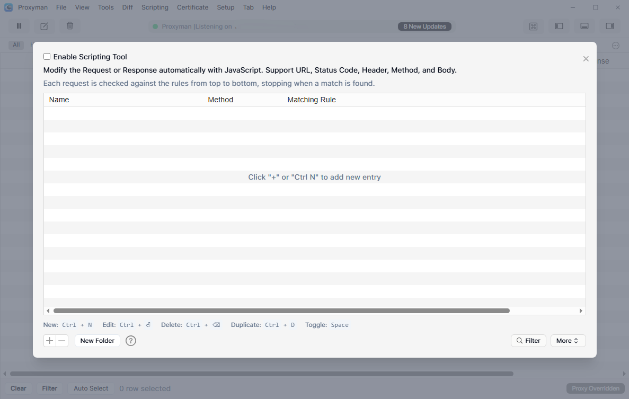Click the main window horizontal scrollbar

[262, 374]
